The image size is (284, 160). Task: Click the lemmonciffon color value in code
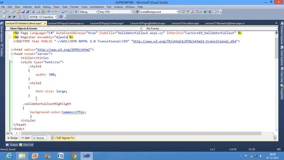(73, 112)
